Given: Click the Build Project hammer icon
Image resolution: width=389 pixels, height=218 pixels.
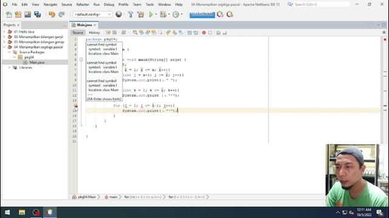Looking at the screenshot, I should 131,15.
